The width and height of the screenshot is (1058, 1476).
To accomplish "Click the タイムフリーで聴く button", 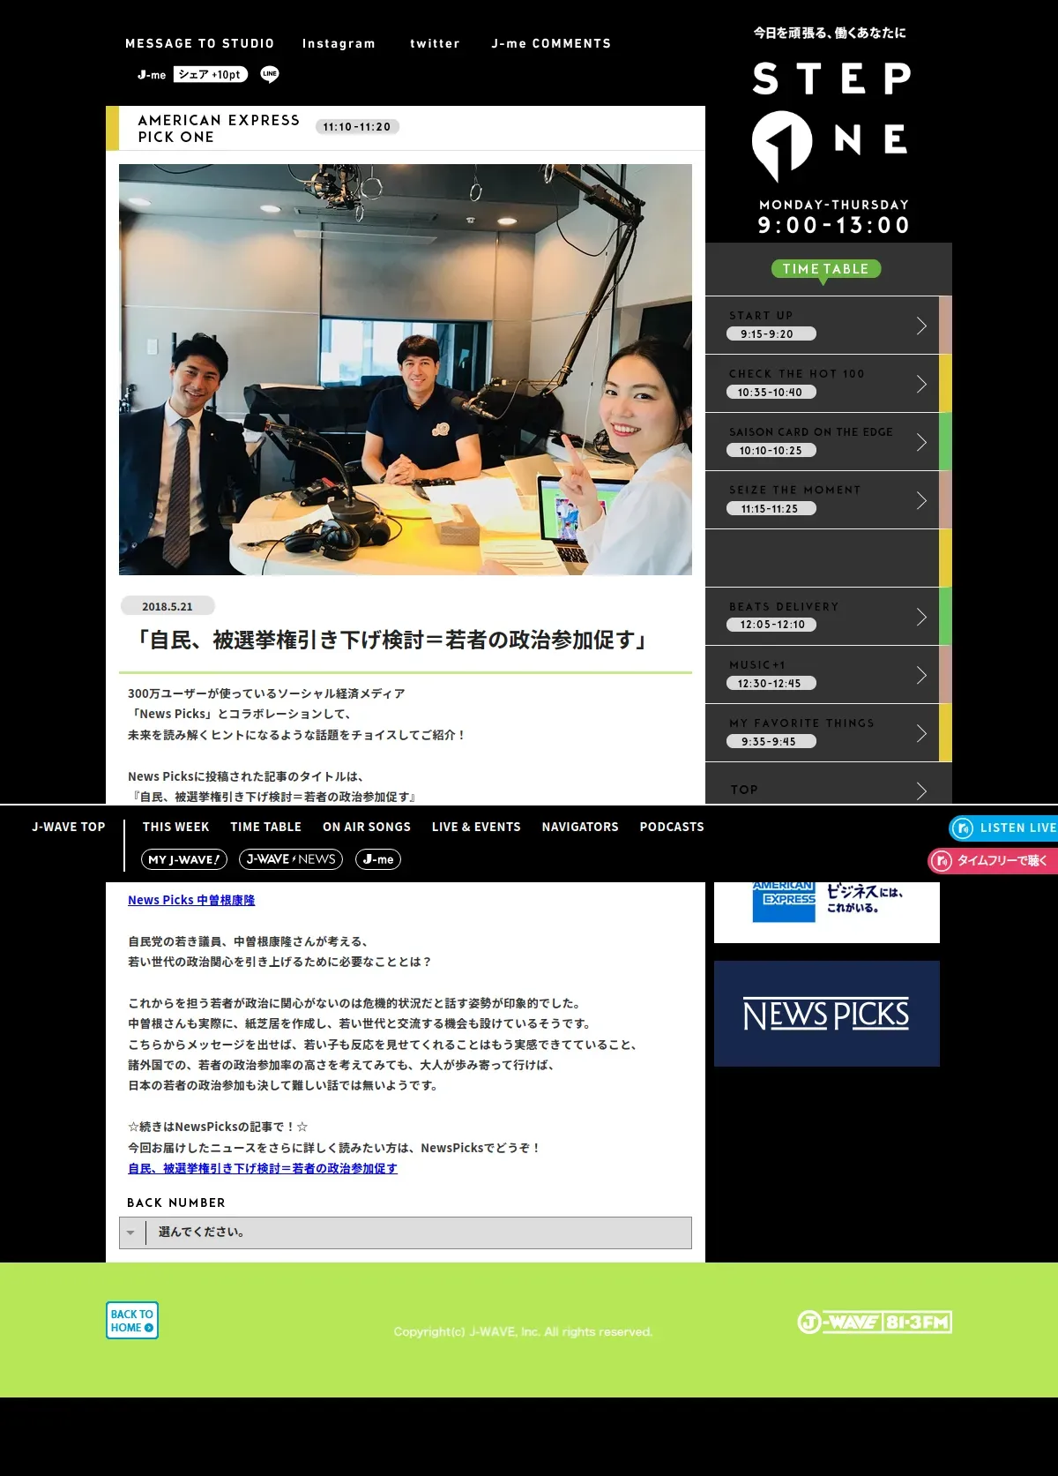I will click(x=993, y=860).
